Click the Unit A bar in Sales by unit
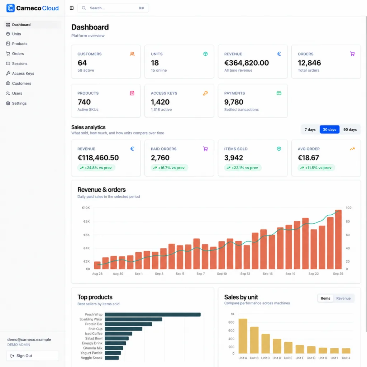Viewport: 367px width, 367px height. pyautogui.click(x=243, y=336)
